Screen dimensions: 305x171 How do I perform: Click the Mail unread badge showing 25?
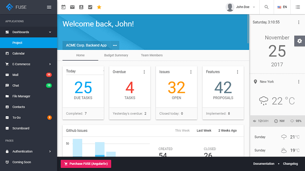(49, 75)
